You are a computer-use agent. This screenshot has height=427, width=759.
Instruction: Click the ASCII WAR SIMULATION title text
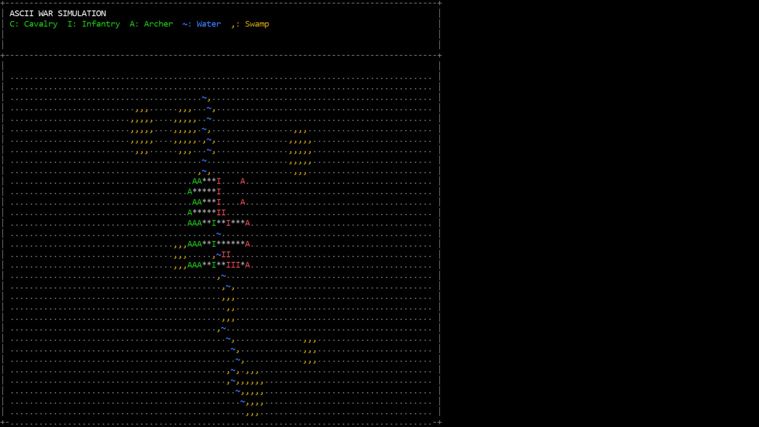point(58,13)
